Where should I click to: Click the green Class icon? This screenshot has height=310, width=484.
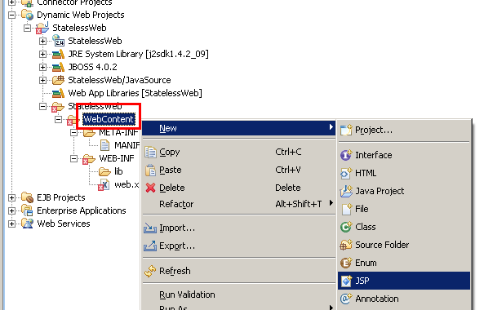click(346, 227)
